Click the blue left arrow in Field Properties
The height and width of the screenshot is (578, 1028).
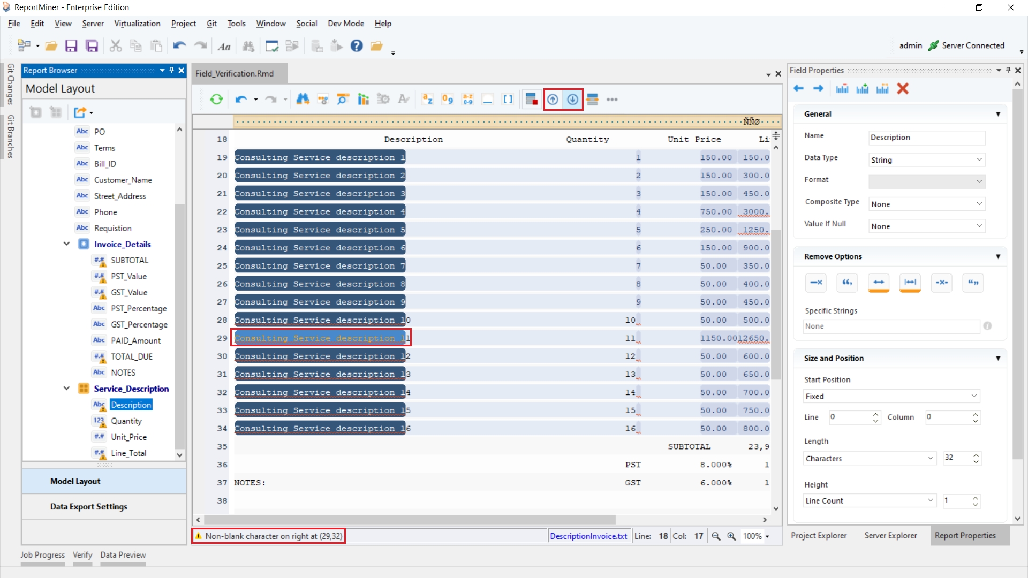798,89
